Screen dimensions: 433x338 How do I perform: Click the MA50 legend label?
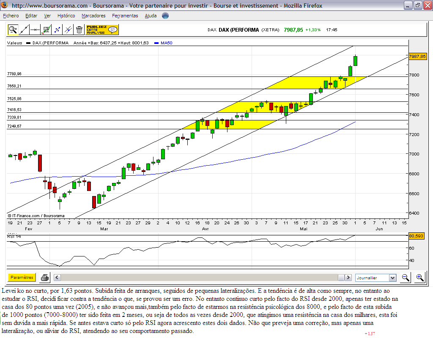[166, 43]
